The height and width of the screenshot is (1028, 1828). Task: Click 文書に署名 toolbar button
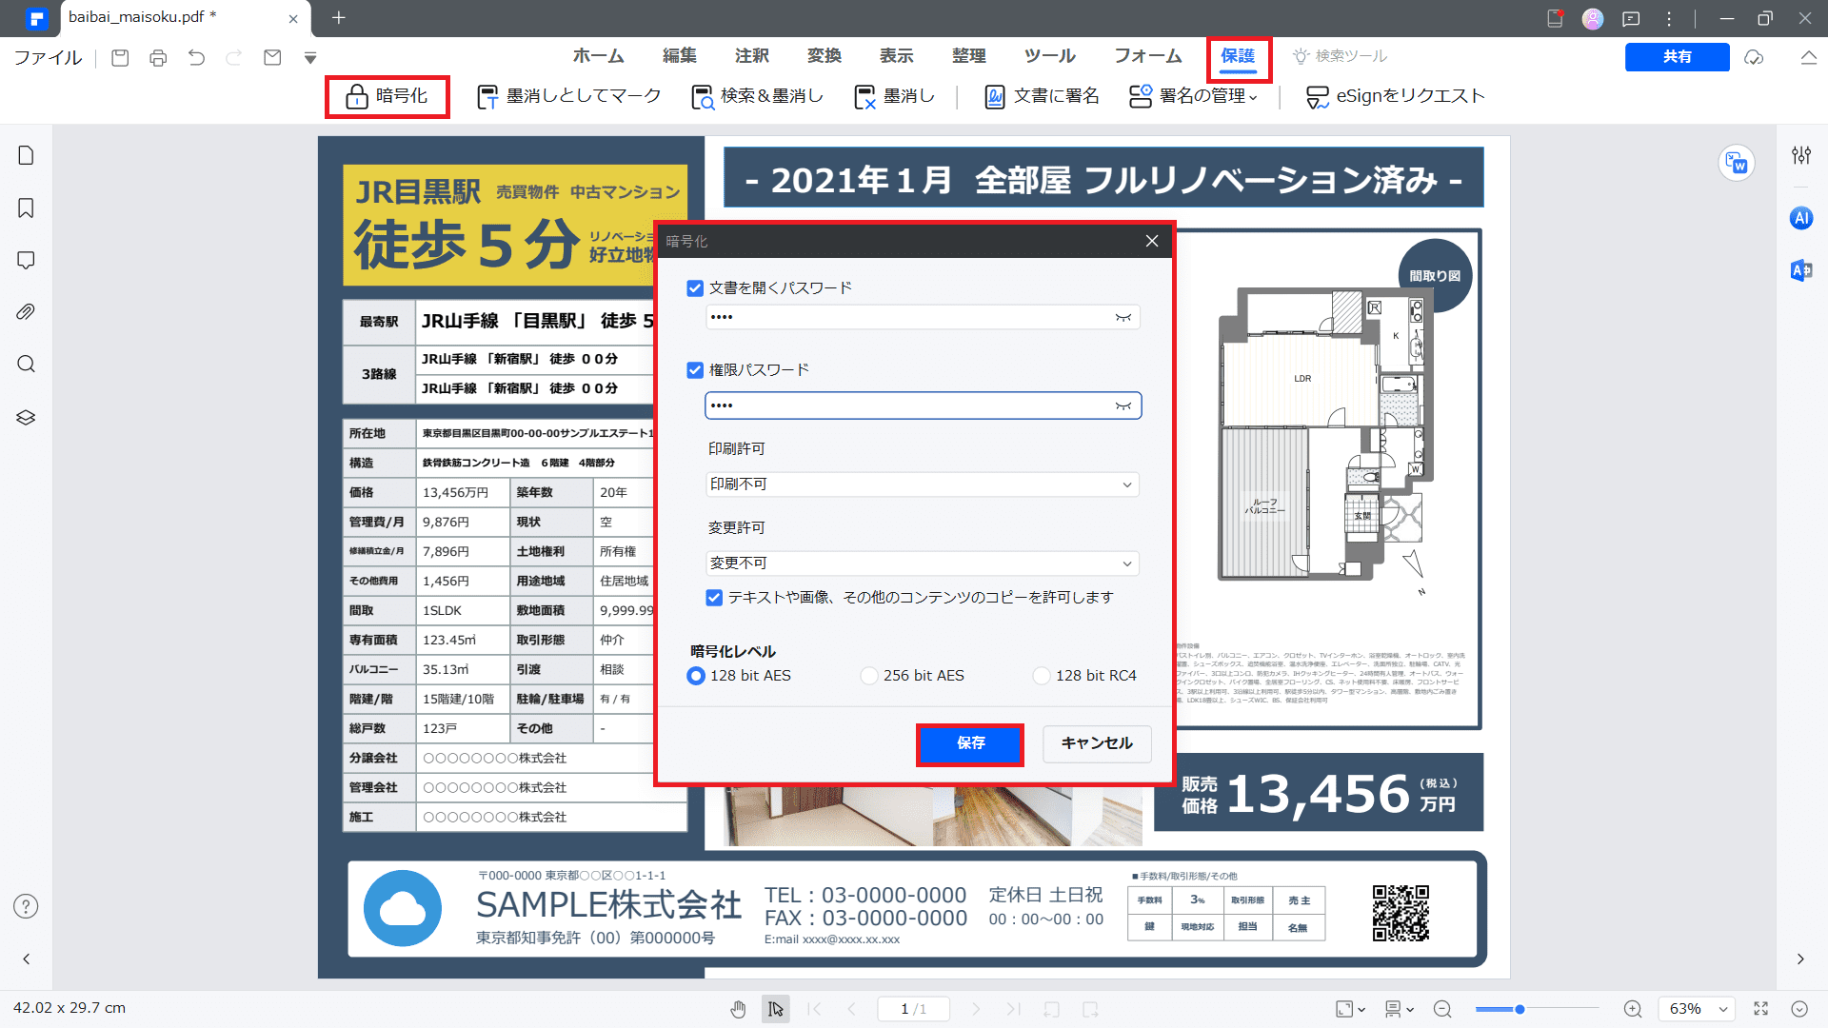1042,96
